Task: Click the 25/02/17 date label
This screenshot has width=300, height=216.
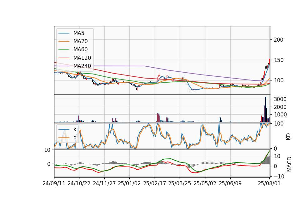Action: tap(155, 183)
